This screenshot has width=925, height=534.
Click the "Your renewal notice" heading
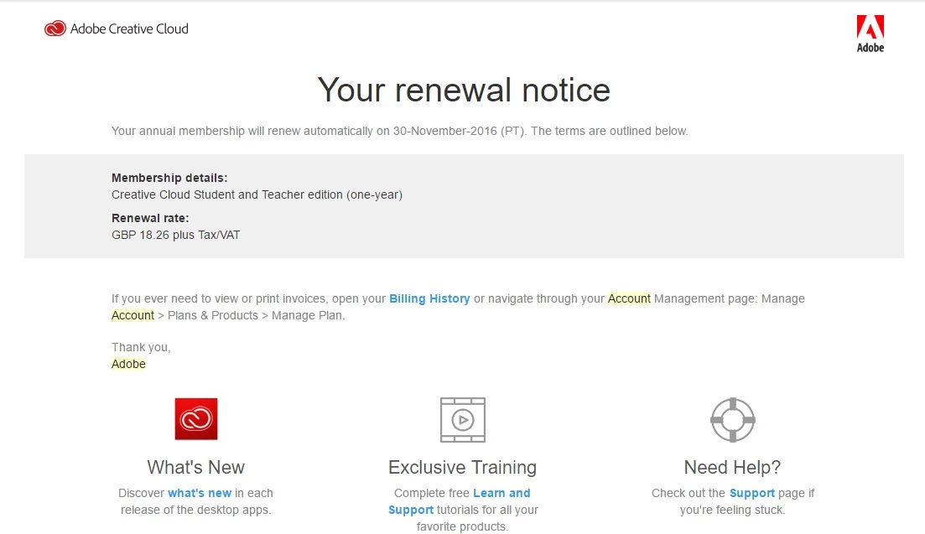coord(464,91)
